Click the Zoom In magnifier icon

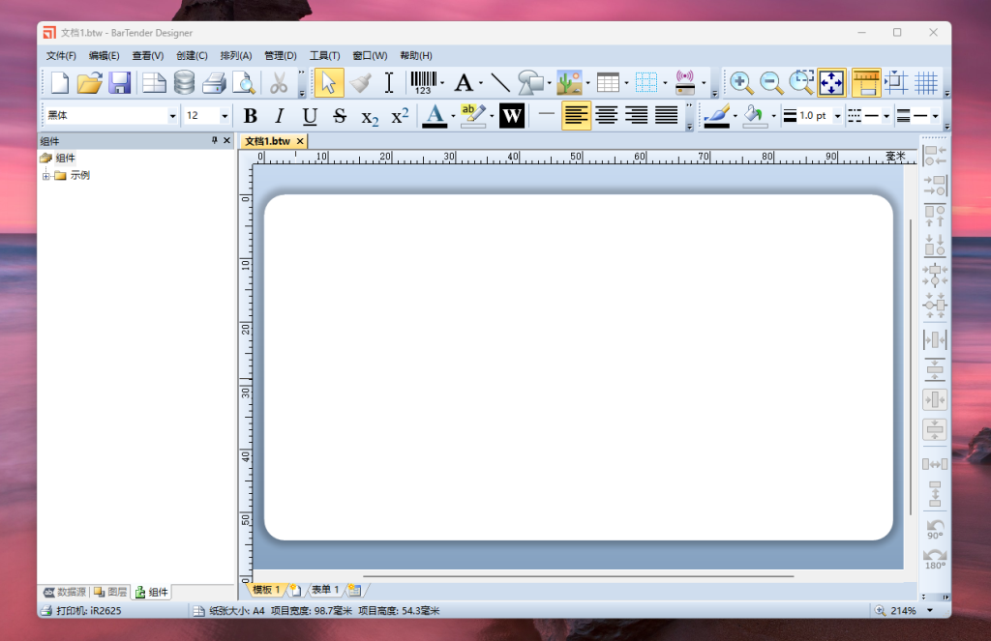(x=741, y=82)
